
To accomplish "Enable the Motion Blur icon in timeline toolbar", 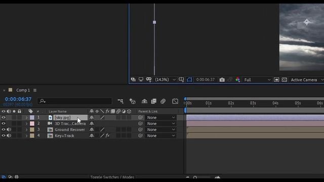I will coord(163,101).
